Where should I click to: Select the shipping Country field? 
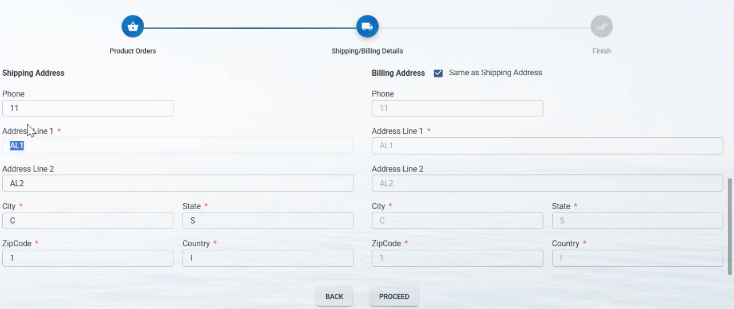click(x=267, y=258)
